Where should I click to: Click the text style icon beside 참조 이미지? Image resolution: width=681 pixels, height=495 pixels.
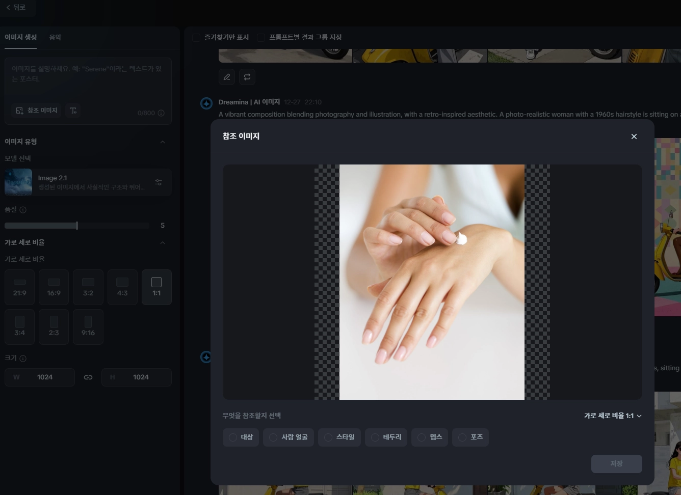(73, 111)
